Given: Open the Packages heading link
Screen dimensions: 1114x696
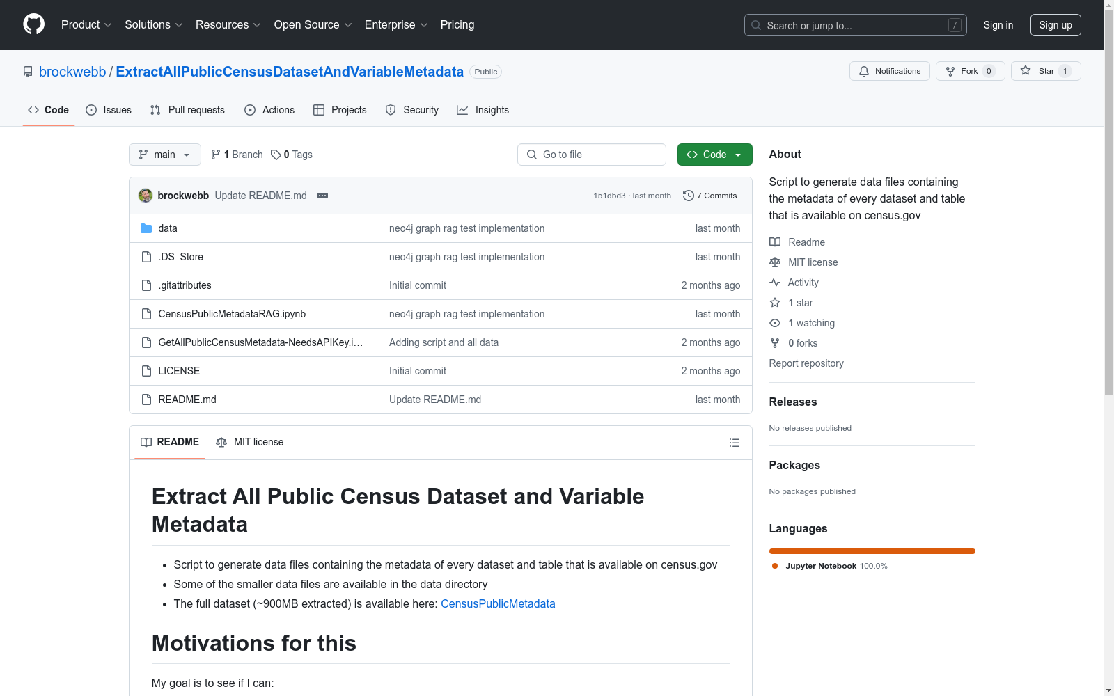Looking at the screenshot, I should coord(794,465).
